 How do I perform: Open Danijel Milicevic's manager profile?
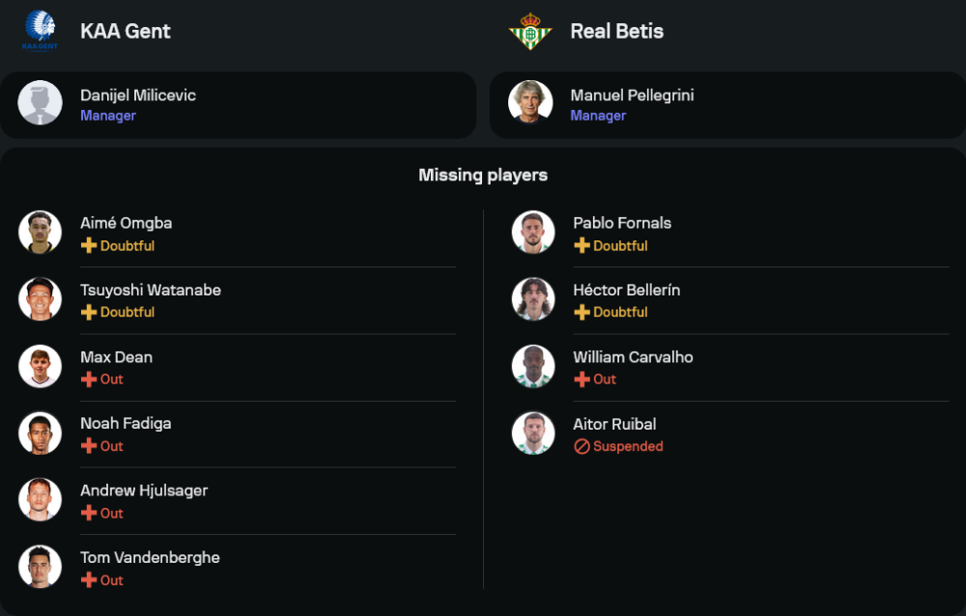138,96
